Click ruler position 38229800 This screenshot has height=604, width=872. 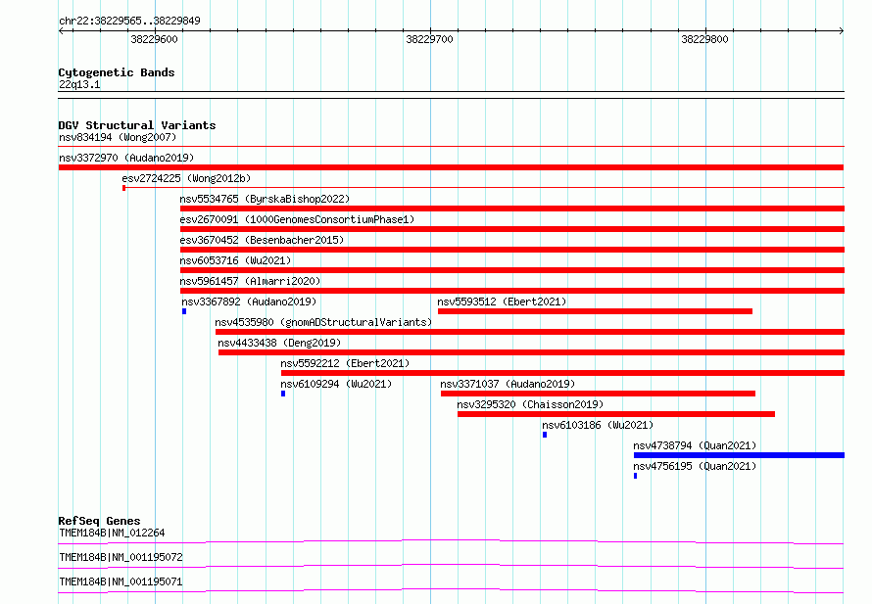pyautogui.click(x=704, y=39)
